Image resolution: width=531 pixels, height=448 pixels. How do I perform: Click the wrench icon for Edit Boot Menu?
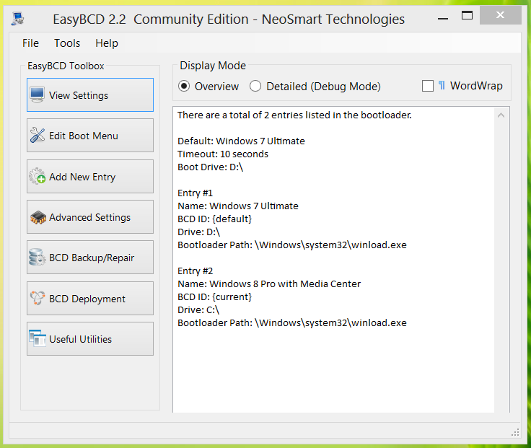pos(38,136)
